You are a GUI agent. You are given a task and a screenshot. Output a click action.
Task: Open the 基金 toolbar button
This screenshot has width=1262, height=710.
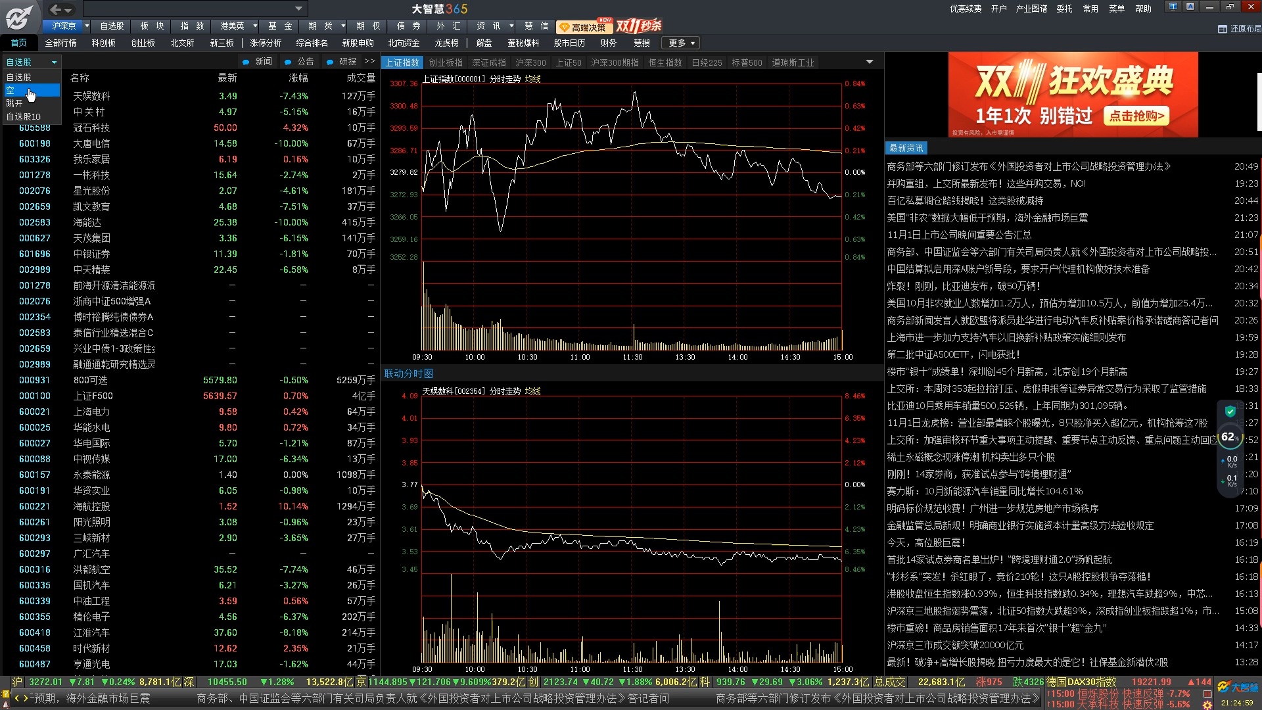pos(279,26)
